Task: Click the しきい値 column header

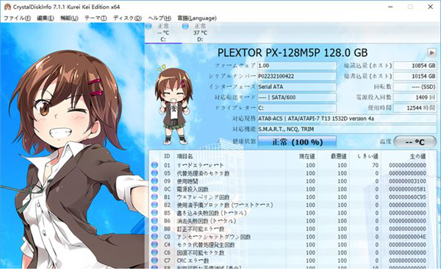Action: click(x=368, y=156)
